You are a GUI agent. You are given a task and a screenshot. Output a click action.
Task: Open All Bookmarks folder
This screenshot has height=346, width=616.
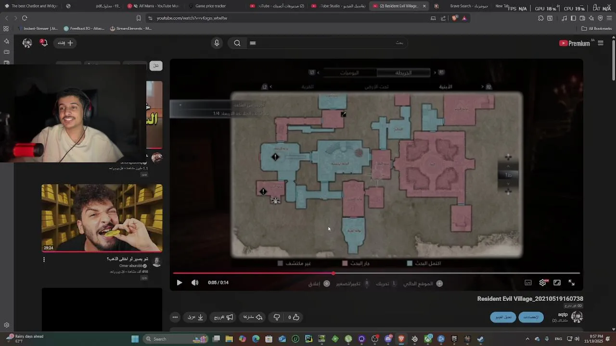[597, 28]
